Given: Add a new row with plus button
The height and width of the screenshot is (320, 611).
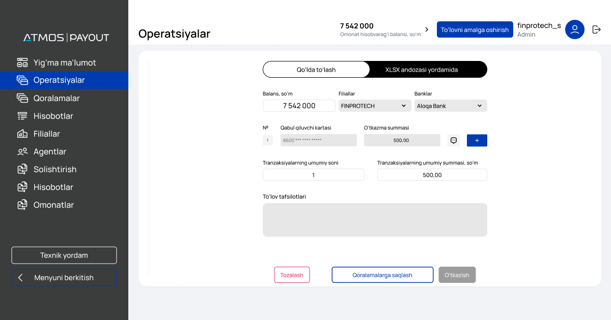Looking at the screenshot, I should [477, 140].
